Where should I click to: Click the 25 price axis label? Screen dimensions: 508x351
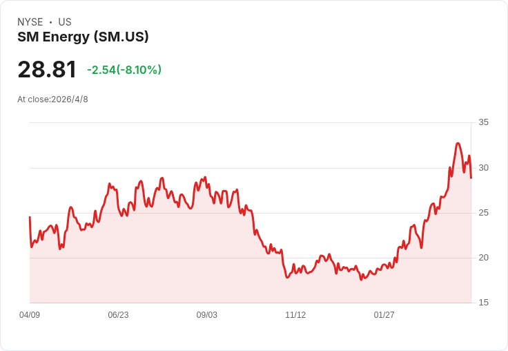(x=483, y=213)
